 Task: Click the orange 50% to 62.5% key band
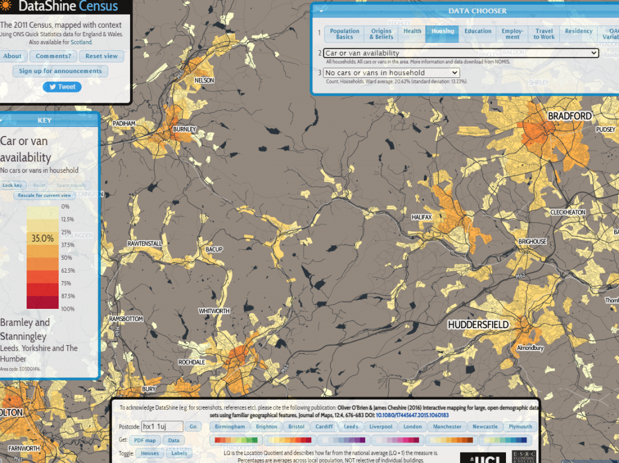[x=43, y=264]
